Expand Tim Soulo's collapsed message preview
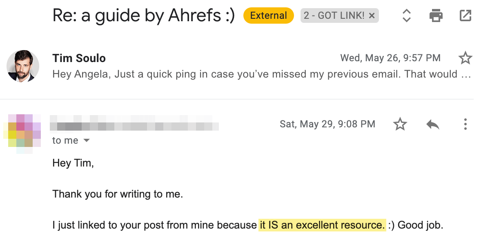Viewport: 481px width, 240px height. pyautogui.click(x=261, y=74)
